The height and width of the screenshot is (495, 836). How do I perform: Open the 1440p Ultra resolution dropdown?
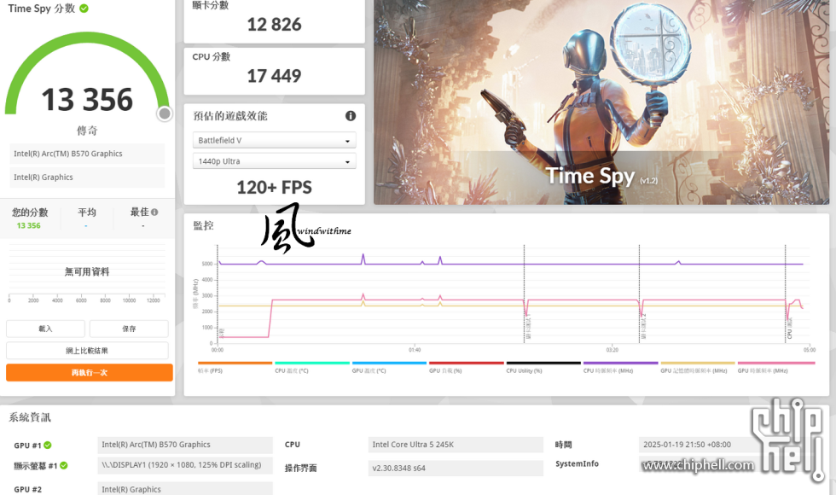274,161
